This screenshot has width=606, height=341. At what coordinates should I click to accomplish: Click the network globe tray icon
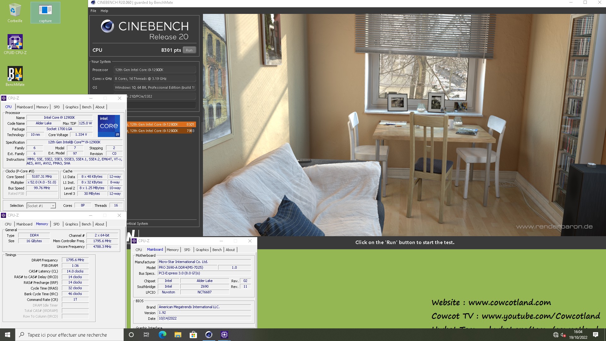[556, 335]
